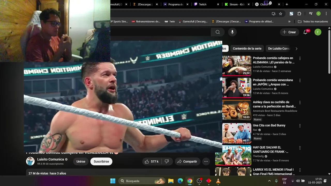Switch to the Programa de tab
331x186 pixels.
[x=176, y=4]
